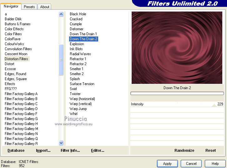The height and width of the screenshot is (168, 227).
Task: Select Filter Factory Gallery H
Action: pos(21,124)
